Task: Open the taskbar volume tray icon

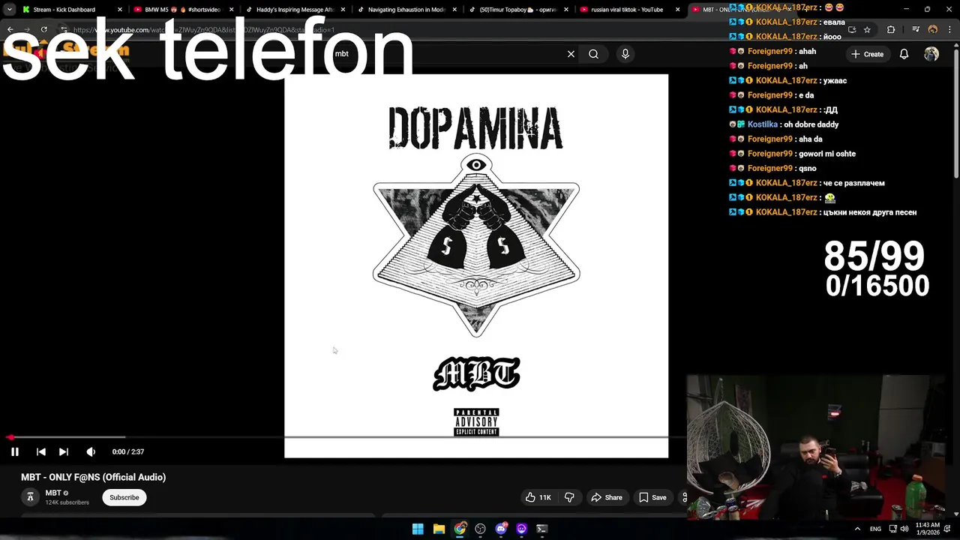Action: pyautogui.click(x=904, y=529)
